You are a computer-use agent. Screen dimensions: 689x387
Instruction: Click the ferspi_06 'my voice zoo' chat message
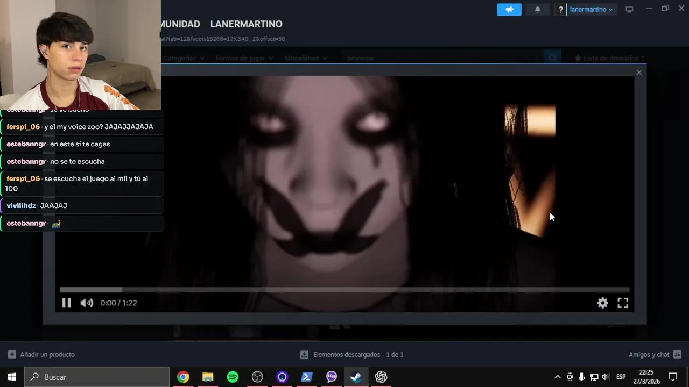coord(82,127)
